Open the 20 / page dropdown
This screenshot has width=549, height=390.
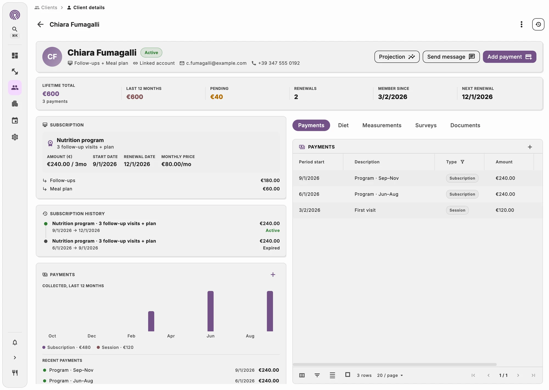point(390,375)
